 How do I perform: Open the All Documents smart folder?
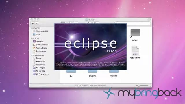pos(40,74)
